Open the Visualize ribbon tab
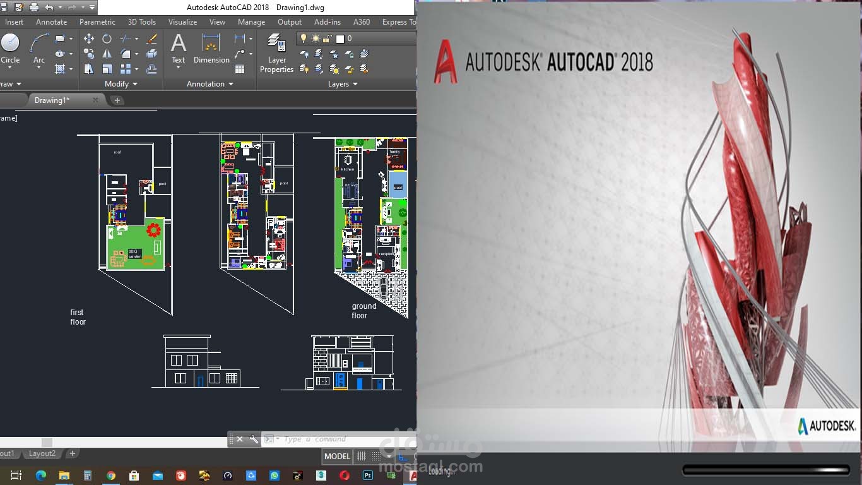 [x=182, y=21]
